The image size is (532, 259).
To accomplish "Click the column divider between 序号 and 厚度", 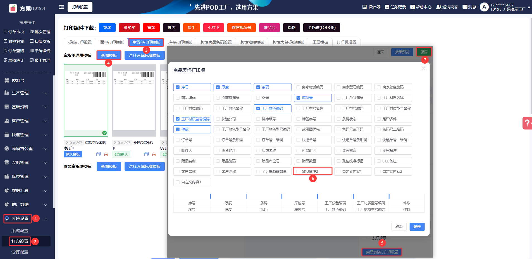I will [x=211, y=196].
